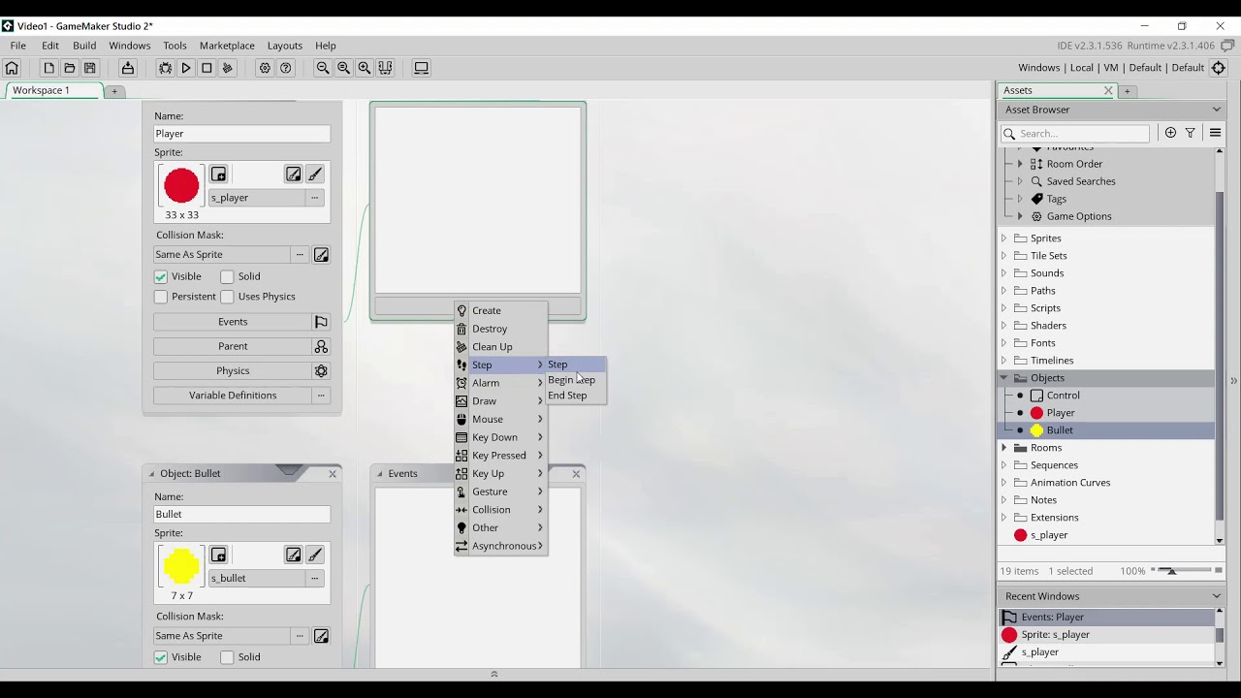Zoom in the workspace
1241x698 pixels.
click(x=365, y=68)
